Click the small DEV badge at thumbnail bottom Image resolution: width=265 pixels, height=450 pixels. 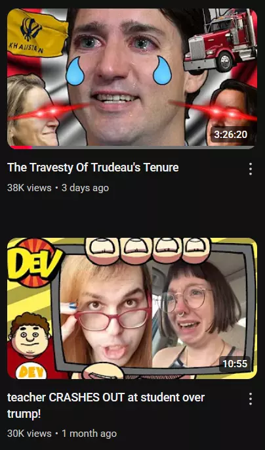(x=31, y=372)
